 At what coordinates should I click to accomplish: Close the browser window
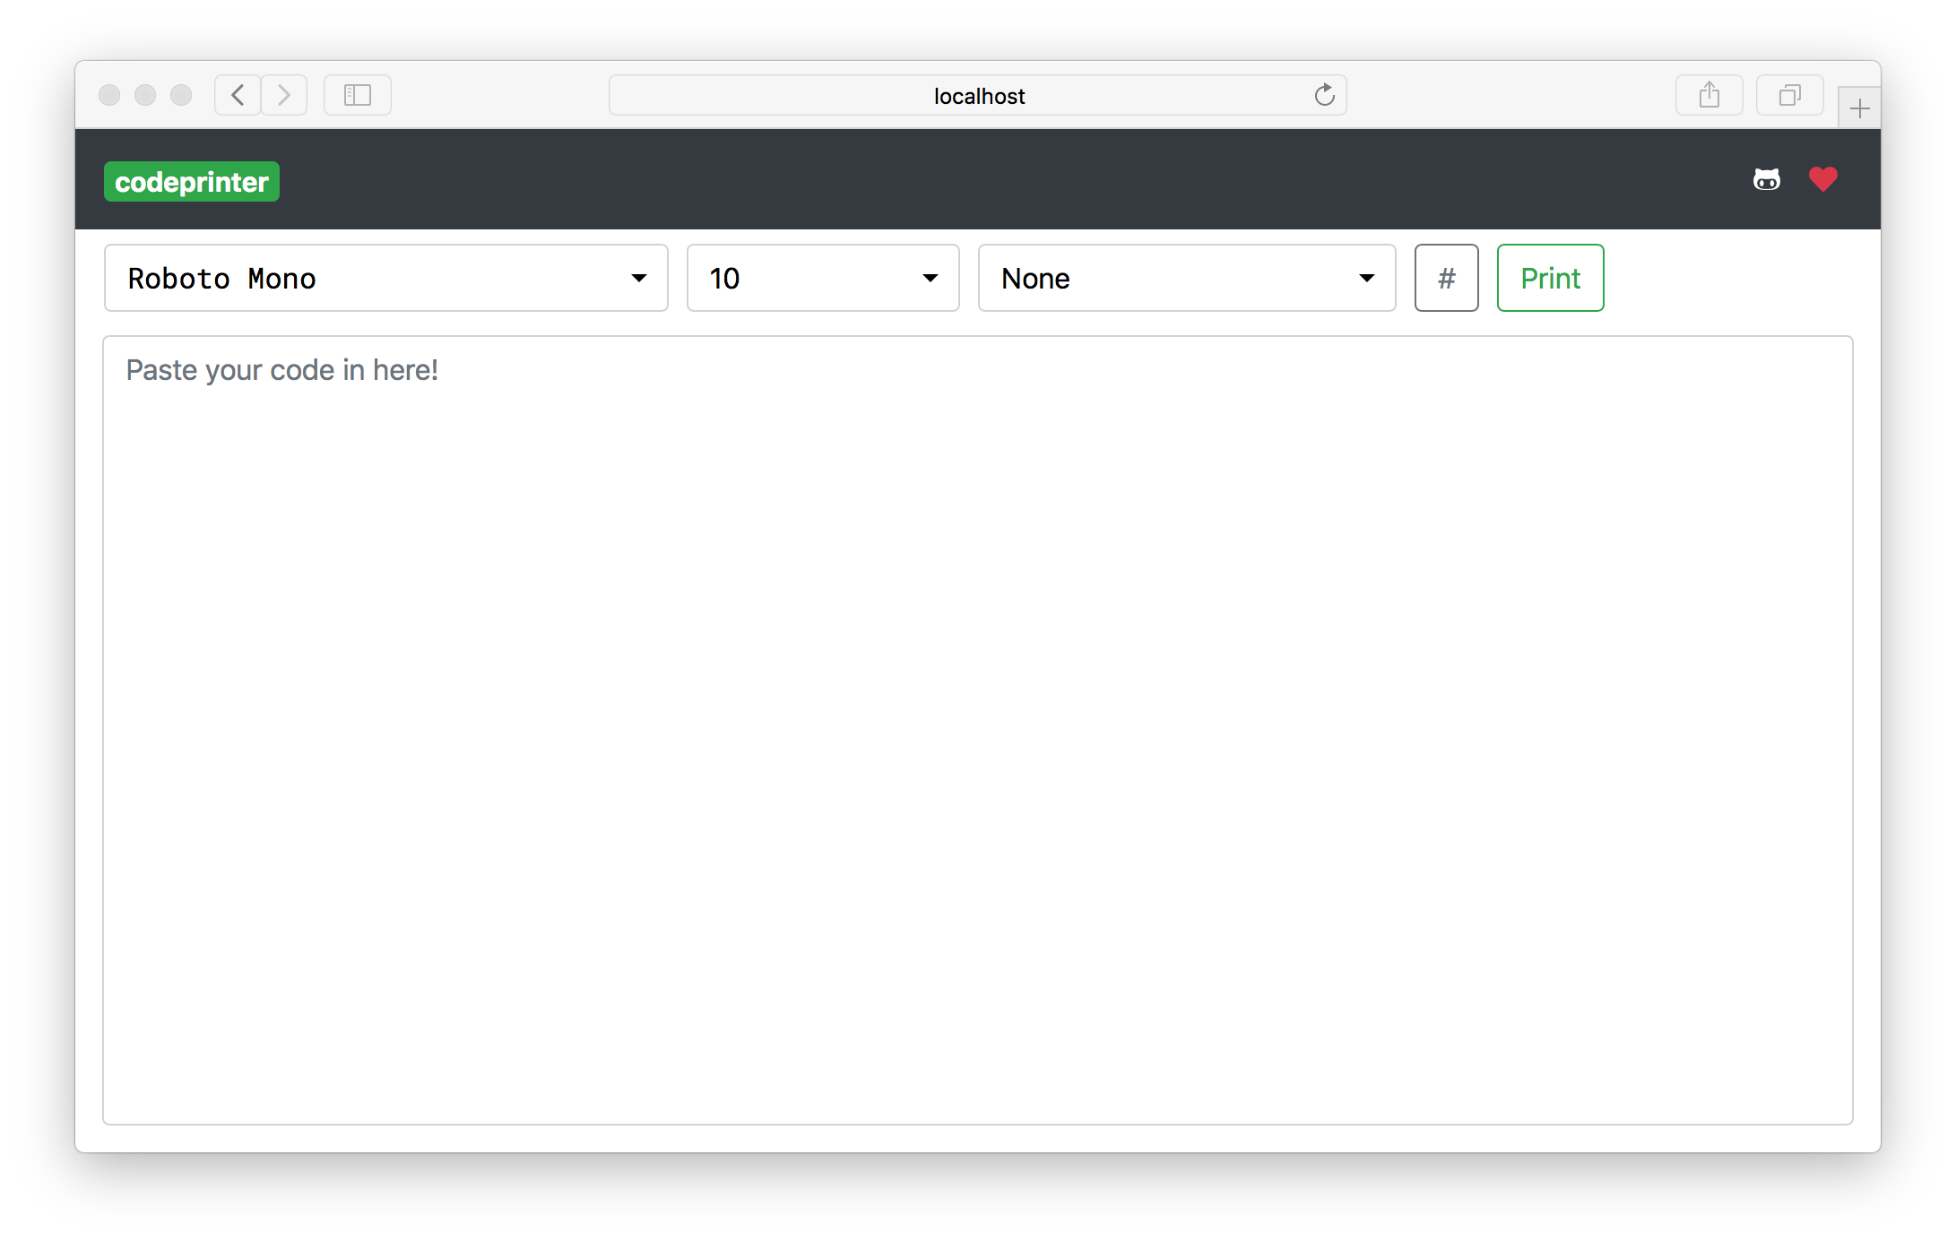pyautogui.click(x=109, y=95)
